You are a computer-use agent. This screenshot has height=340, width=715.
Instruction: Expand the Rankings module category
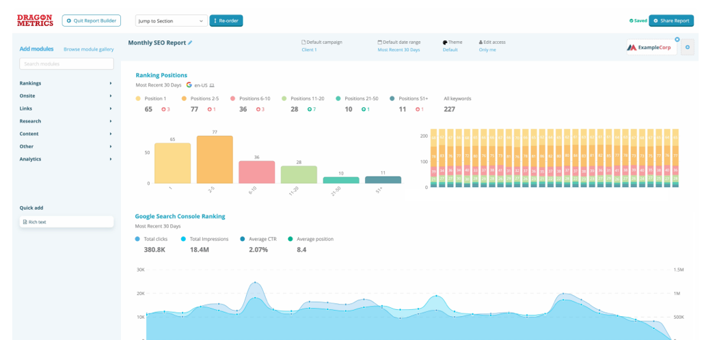(66, 83)
